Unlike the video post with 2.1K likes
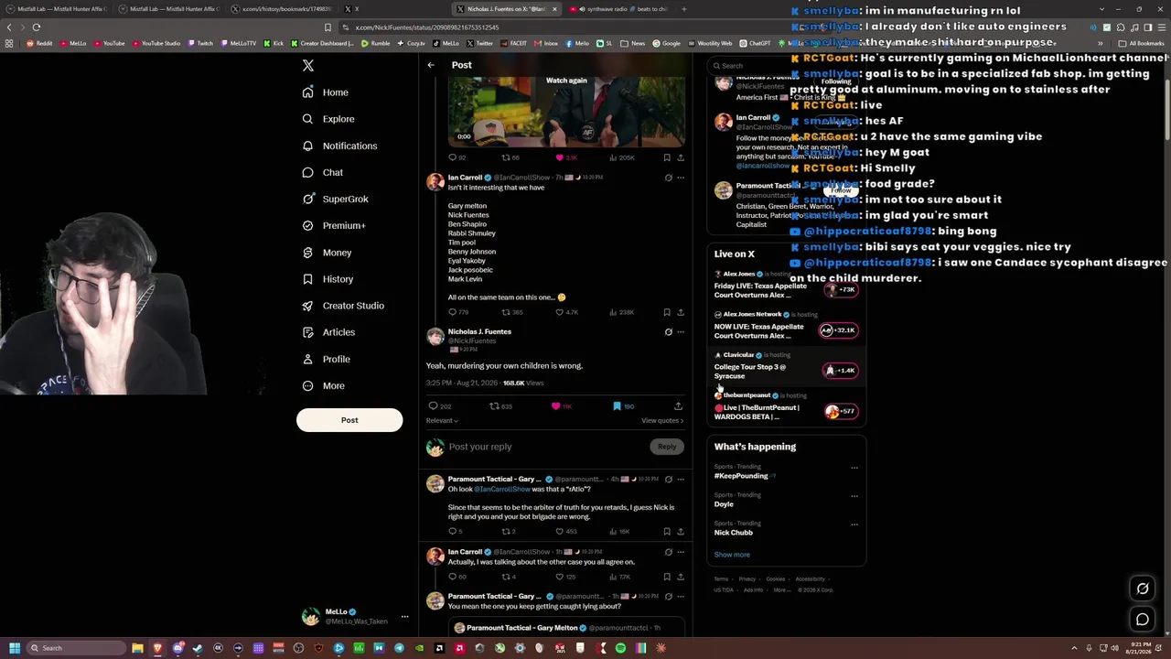1171x659 pixels. 560,157
